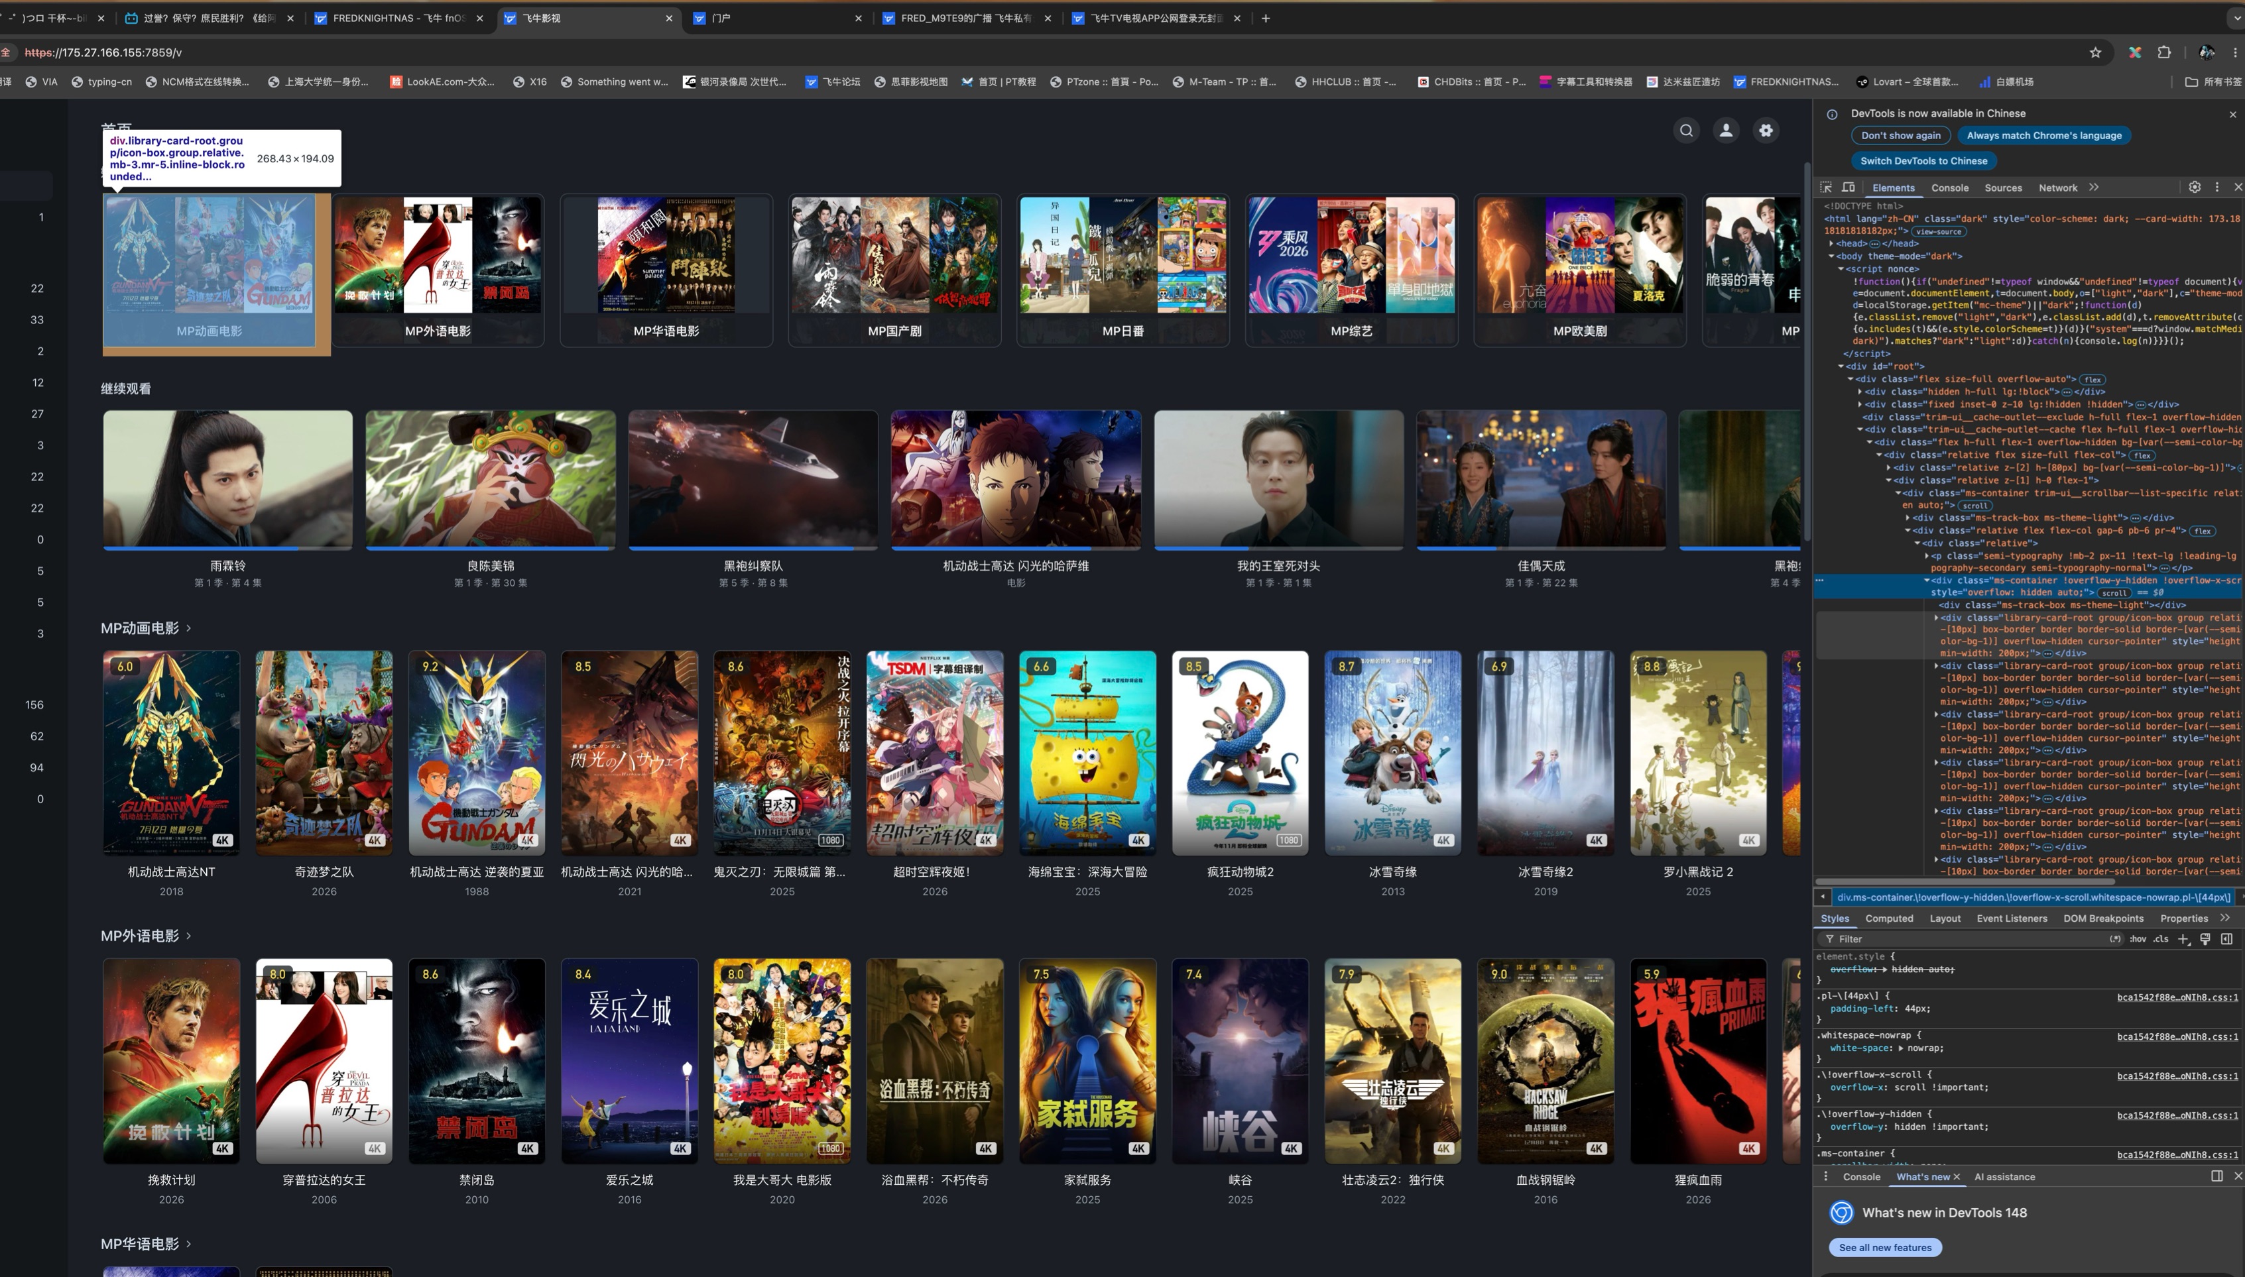Open the search magnifier icon in page header

pos(1686,131)
